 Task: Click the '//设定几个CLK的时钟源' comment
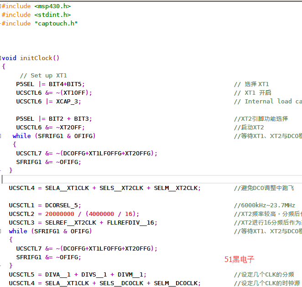coord(267,283)
